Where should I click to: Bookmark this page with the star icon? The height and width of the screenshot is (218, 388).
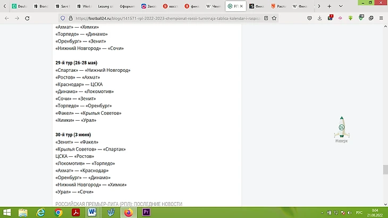(274, 18)
